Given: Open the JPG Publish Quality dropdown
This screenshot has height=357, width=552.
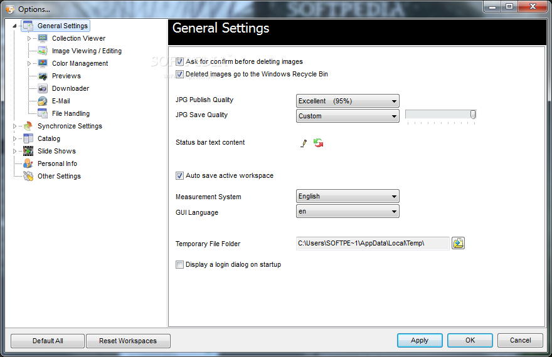Looking at the screenshot, I should tap(348, 101).
